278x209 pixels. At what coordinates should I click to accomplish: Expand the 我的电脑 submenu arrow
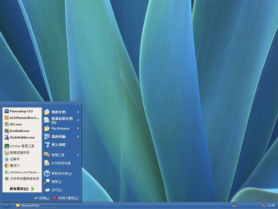(x=78, y=137)
